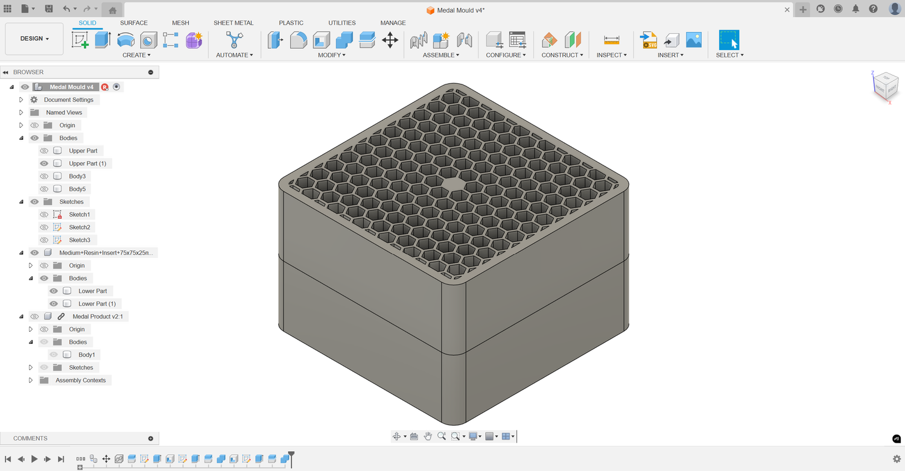
Task: Click the Insert SVG icon
Action: pos(649,40)
